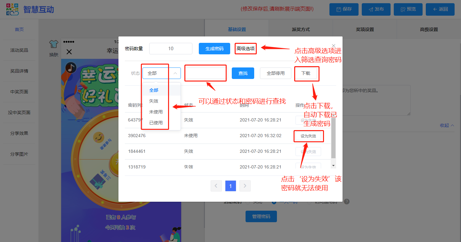
Task: Switch to the 派奖方式 tab
Action: [301, 29]
